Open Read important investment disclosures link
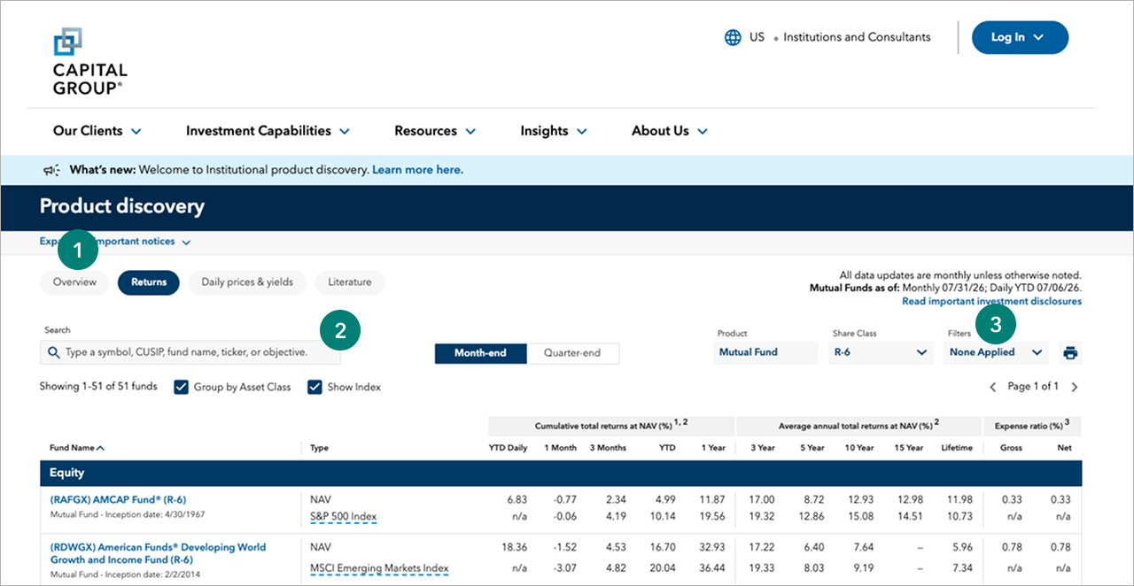 click(991, 301)
